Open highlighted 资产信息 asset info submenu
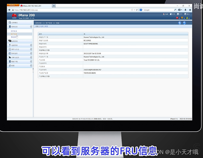The image size is (203, 158). (14, 34)
